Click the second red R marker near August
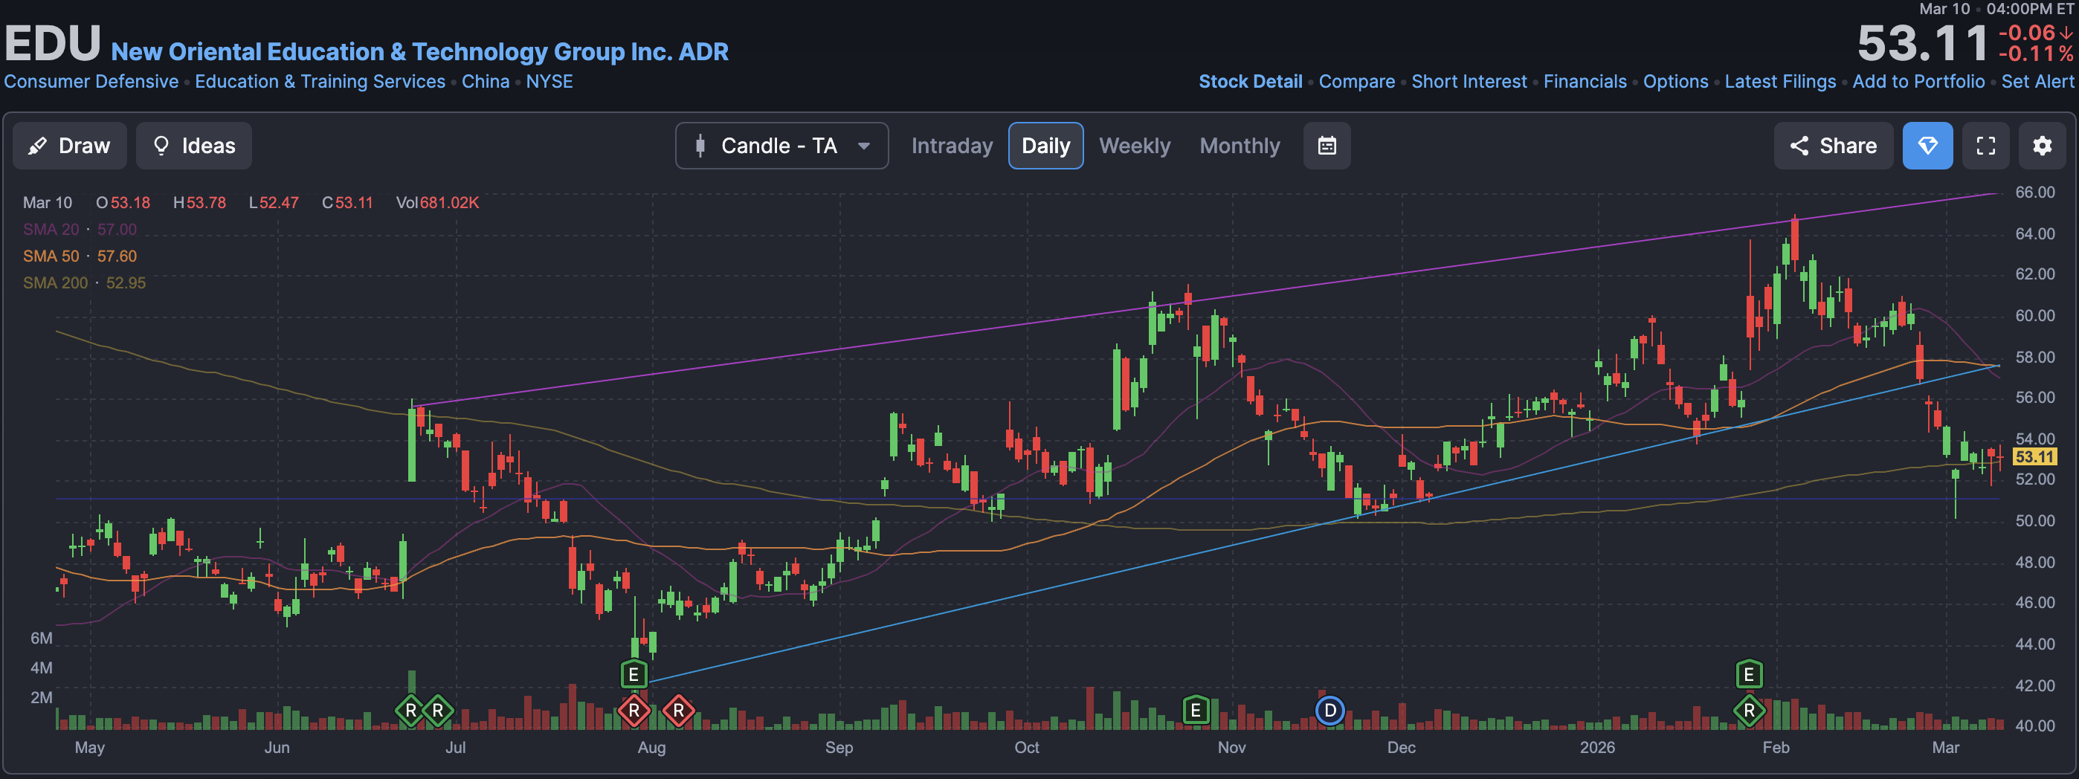This screenshot has height=779, width=2079. [x=679, y=711]
